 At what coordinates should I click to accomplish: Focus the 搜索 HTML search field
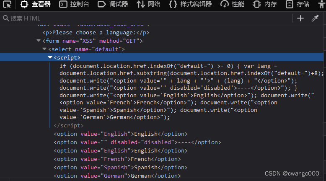(x=145, y=18)
